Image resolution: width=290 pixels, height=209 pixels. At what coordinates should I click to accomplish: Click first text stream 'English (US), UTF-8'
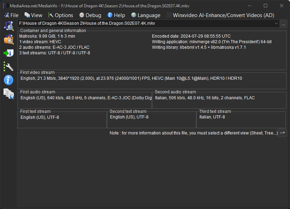pos(40,117)
